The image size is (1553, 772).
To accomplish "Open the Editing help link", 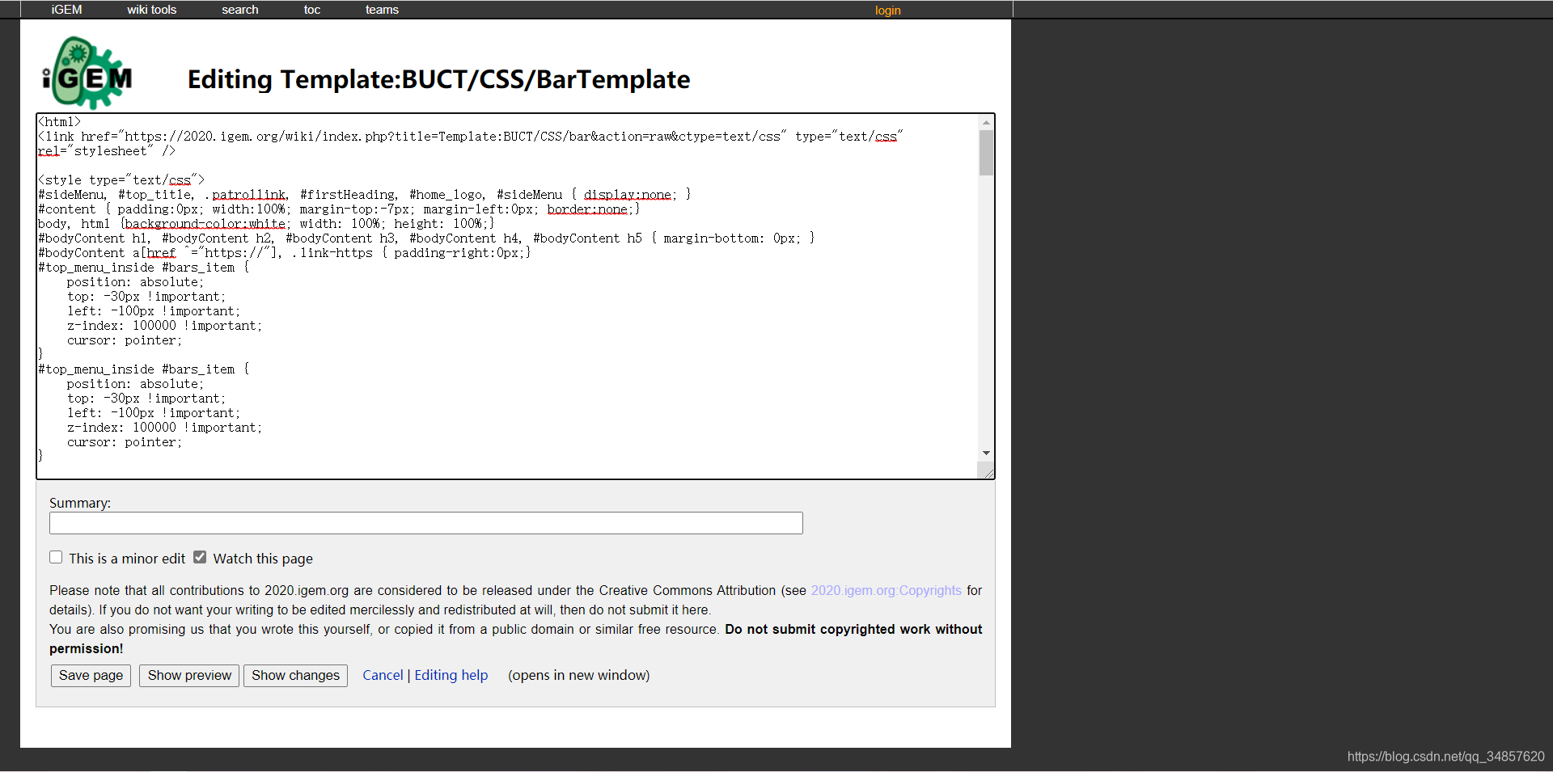I will click(451, 675).
